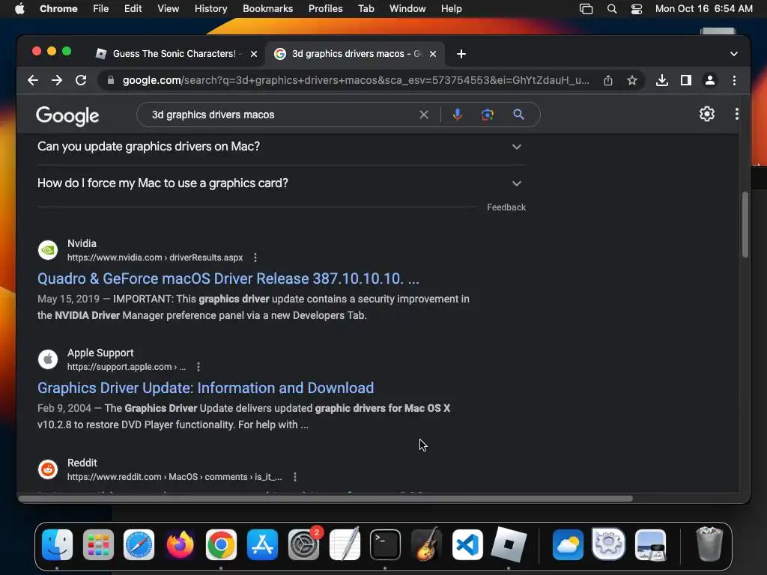
Task: Open TextEdit from the Dock
Action: (345, 544)
